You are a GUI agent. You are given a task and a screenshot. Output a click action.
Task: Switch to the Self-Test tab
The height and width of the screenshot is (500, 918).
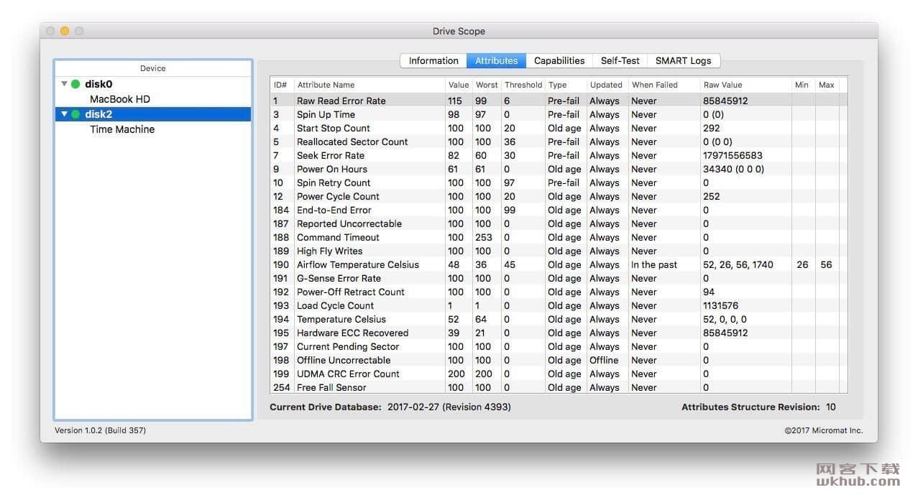[620, 61]
